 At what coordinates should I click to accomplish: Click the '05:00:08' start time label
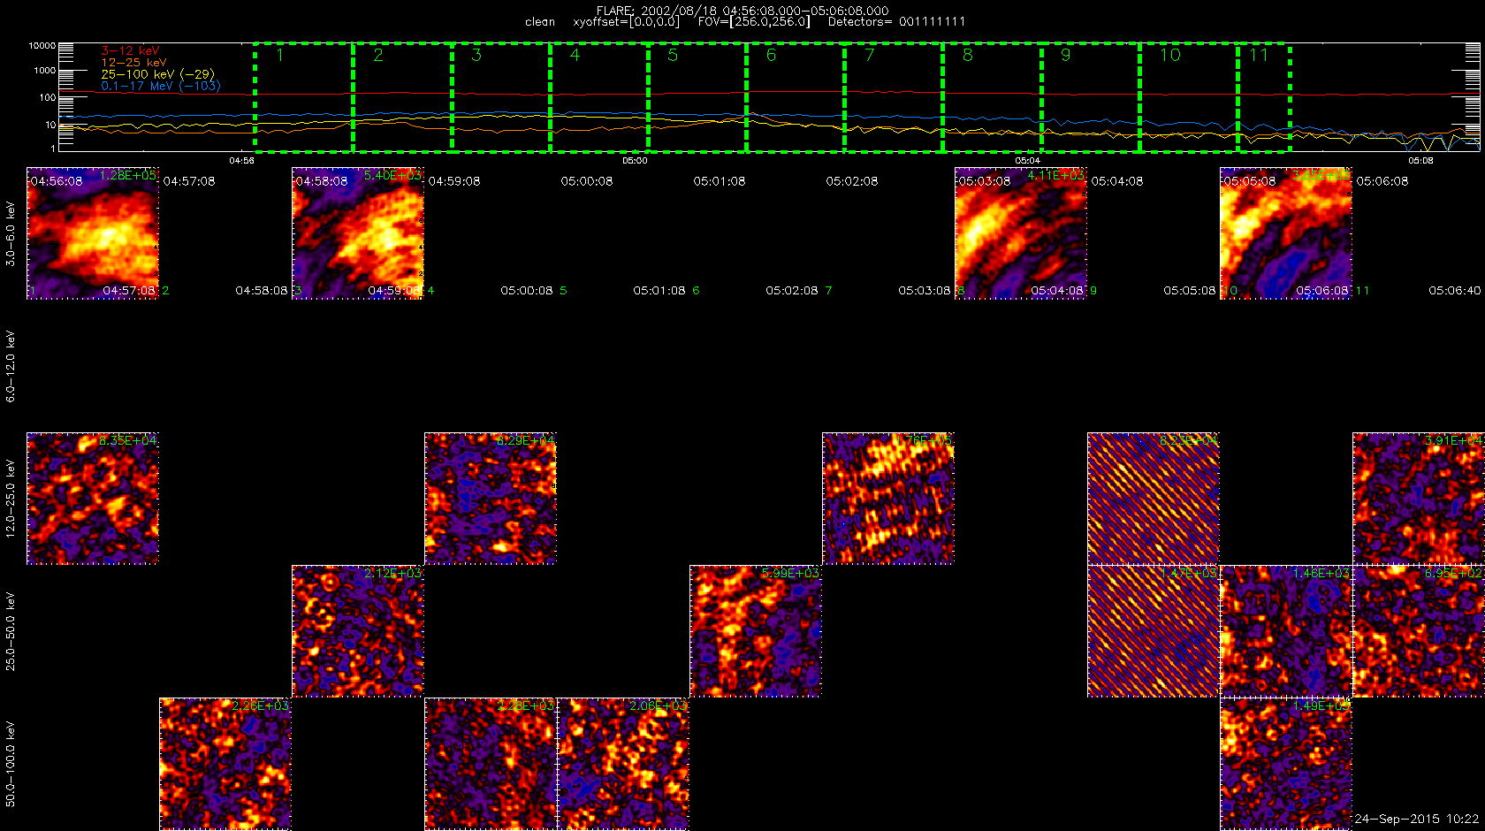(587, 181)
